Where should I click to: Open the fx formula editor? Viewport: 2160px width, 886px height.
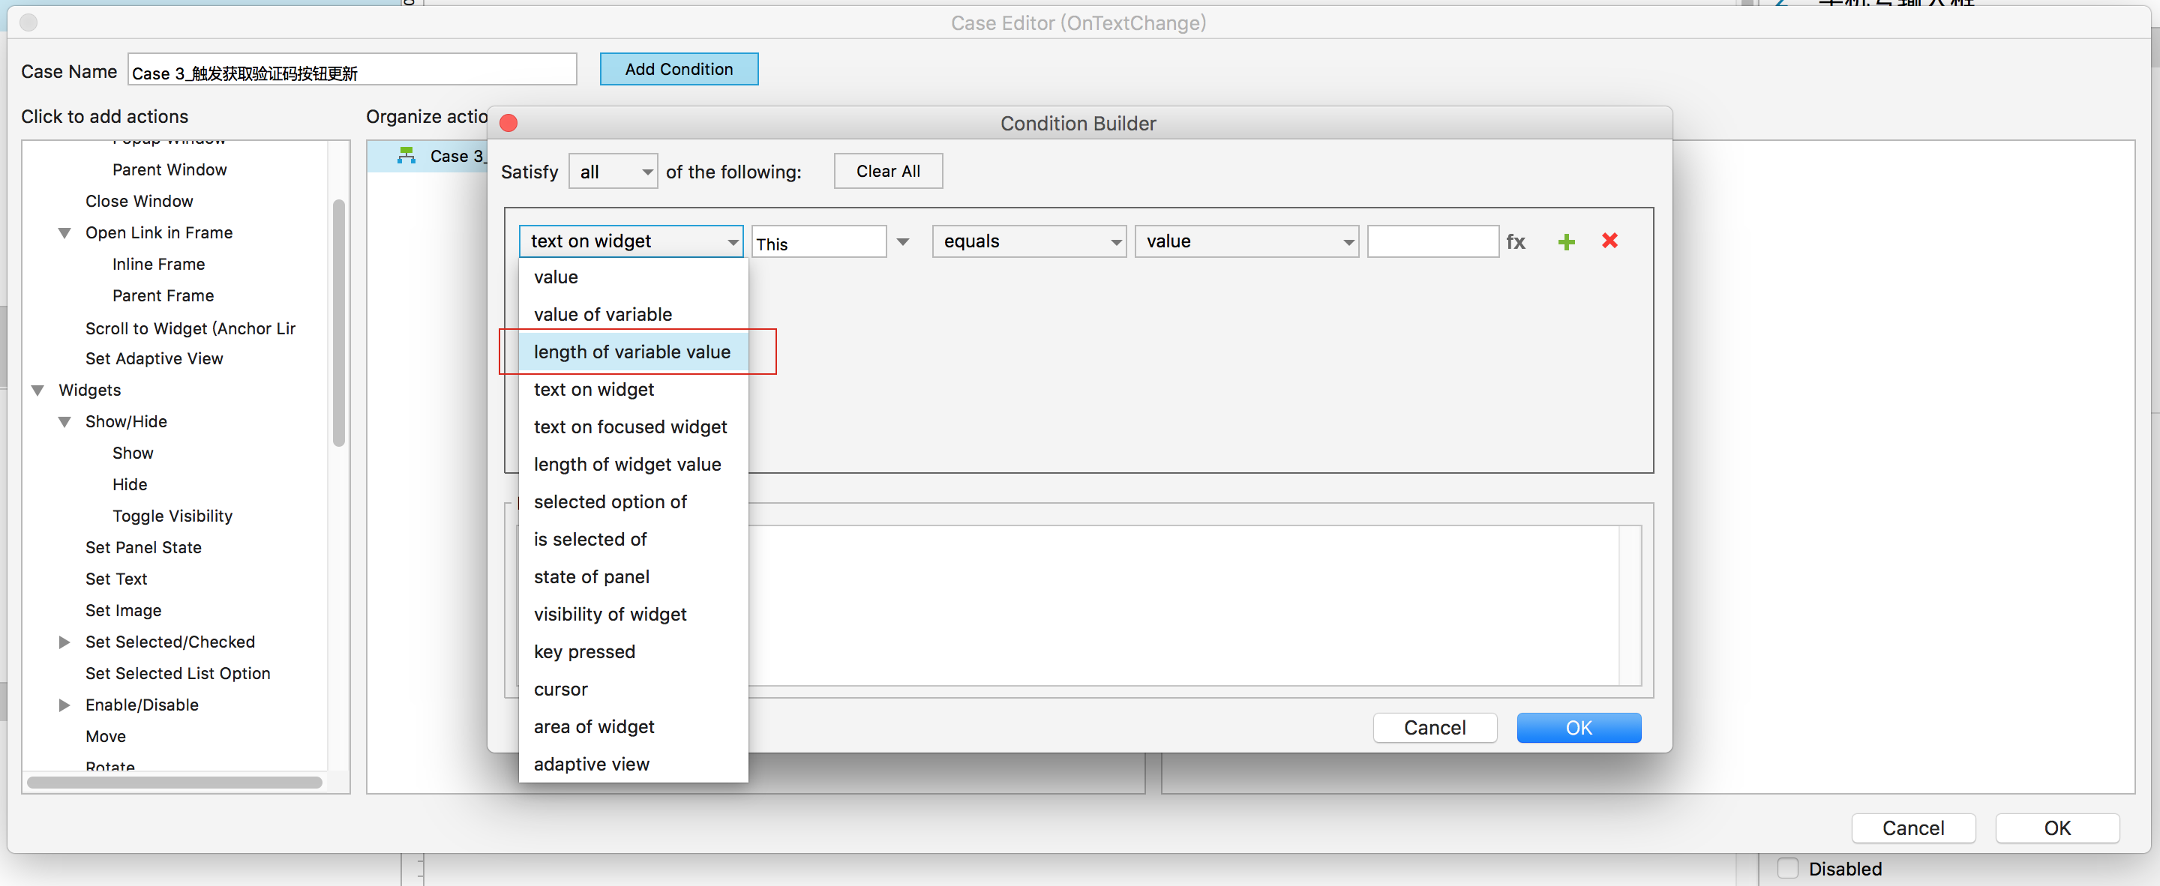1515,242
